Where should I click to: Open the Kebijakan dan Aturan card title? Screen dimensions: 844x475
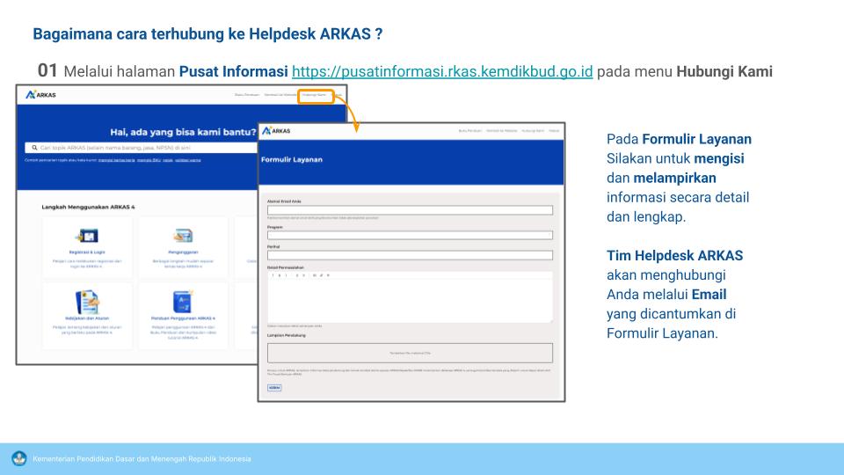87,318
